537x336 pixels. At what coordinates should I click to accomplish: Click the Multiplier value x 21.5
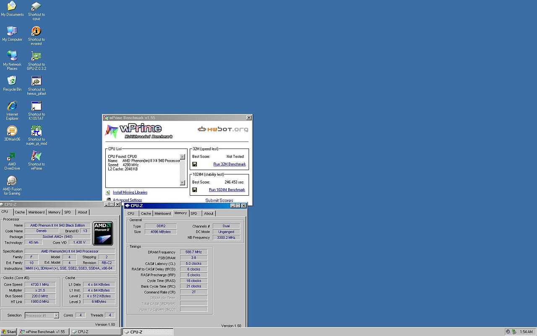[x=40, y=290]
